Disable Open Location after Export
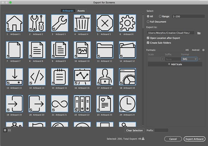Viewport: 208px width, 146px height. pyautogui.click(x=148, y=38)
